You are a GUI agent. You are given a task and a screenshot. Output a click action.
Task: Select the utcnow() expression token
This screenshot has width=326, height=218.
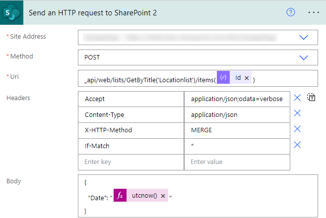pyautogui.click(x=144, y=195)
